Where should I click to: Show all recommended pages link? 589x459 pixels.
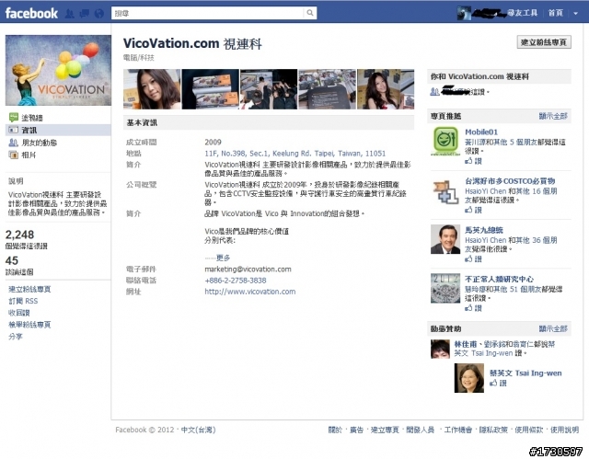(553, 116)
